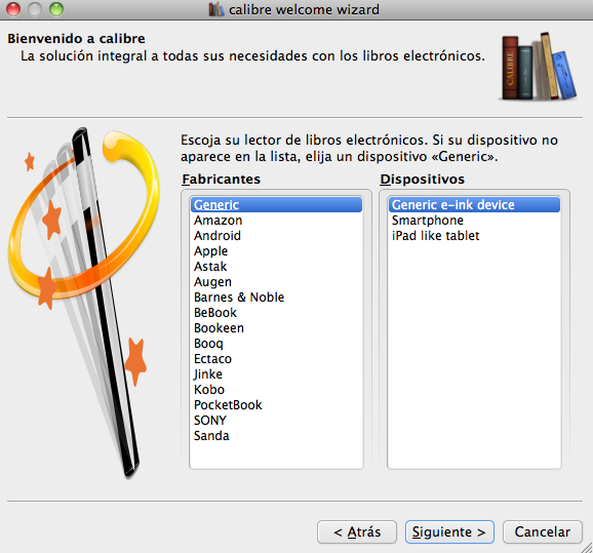593x553 pixels.
Task: Click the calibre books icon in title bar
Action: point(216,9)
